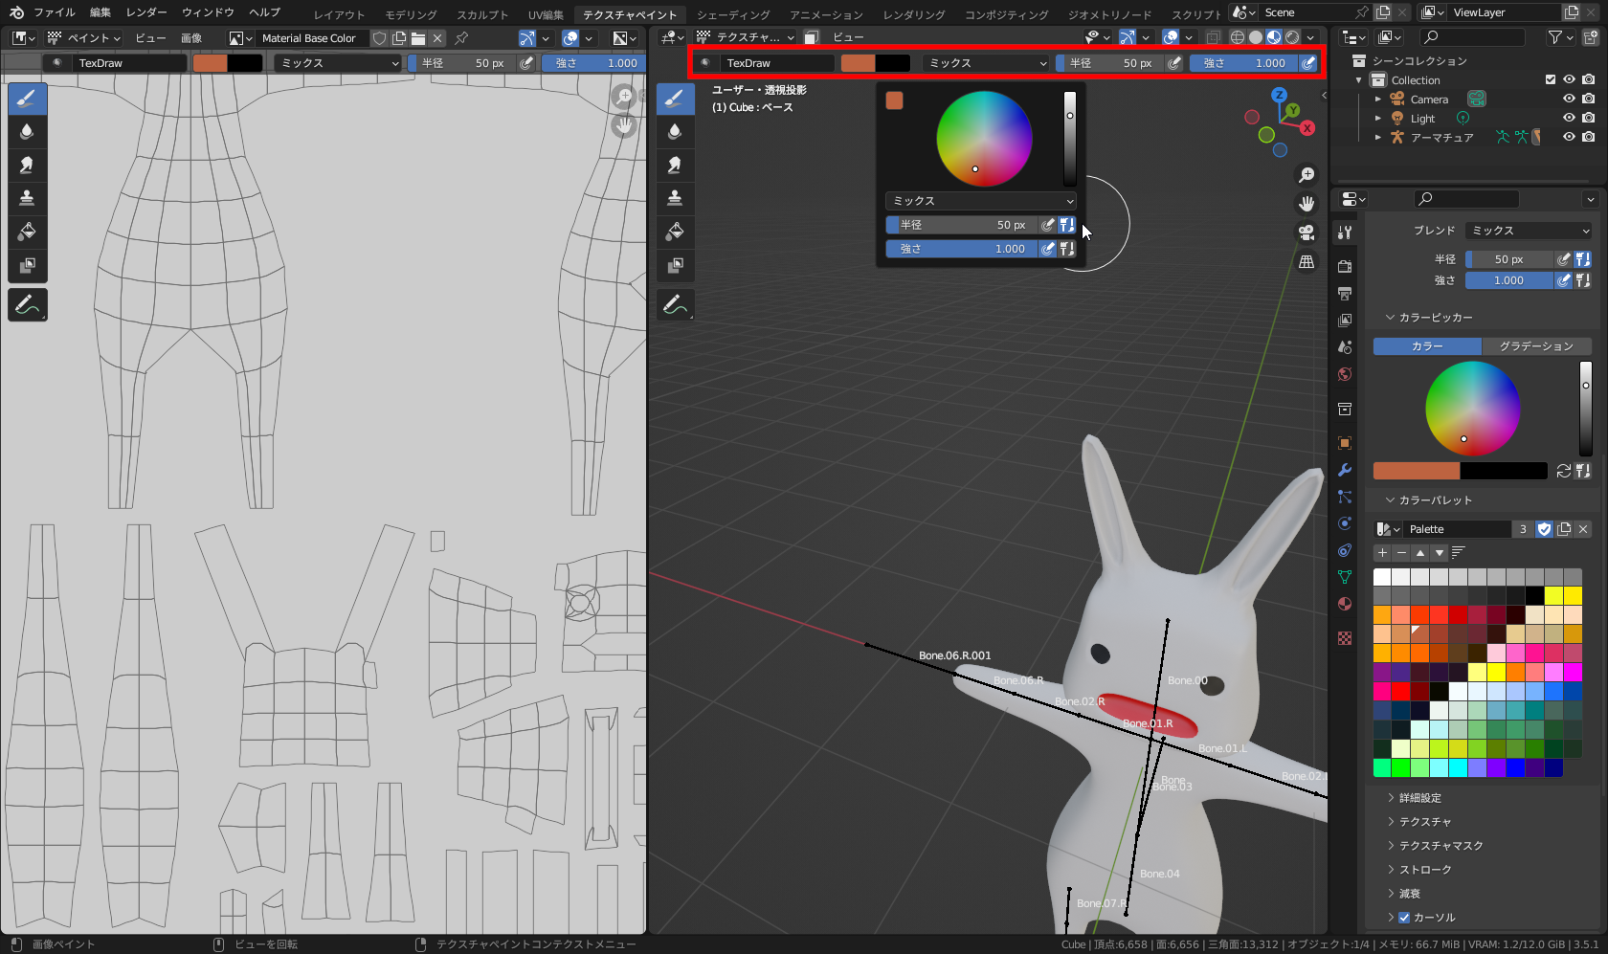Open the Tool properties tab icon

pyautogui.click(x=1345, y=233)
